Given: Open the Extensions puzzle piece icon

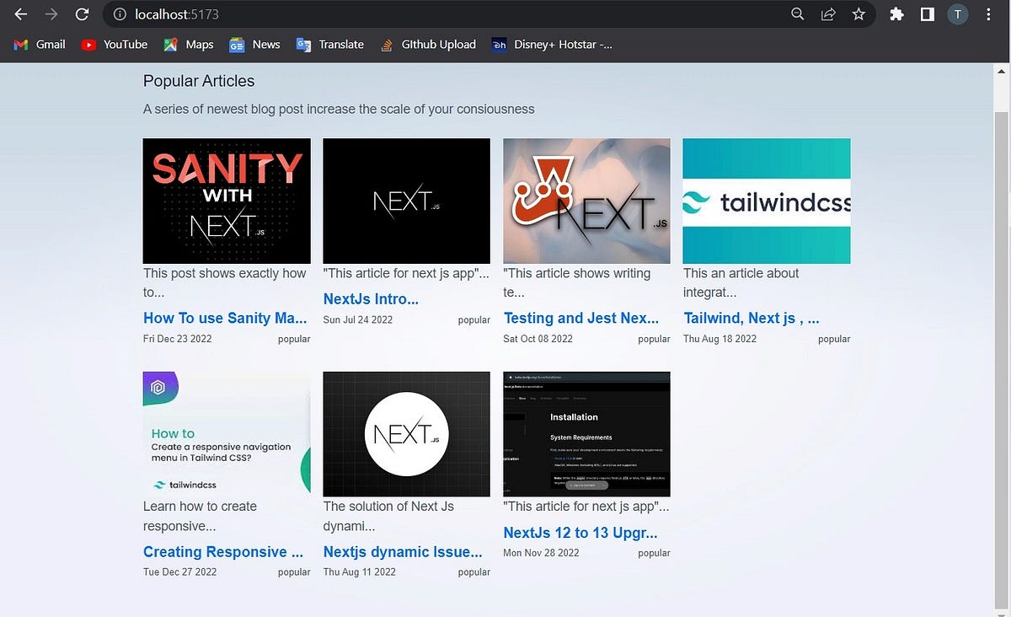Looking at the screenshot, I should [x=896, y=13].
